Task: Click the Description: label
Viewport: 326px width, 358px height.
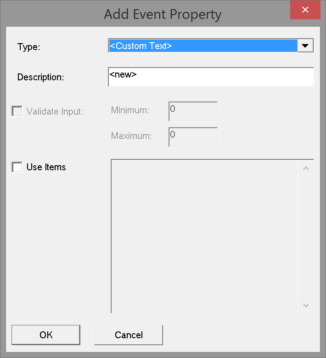Action: click(x=40, y=78)
